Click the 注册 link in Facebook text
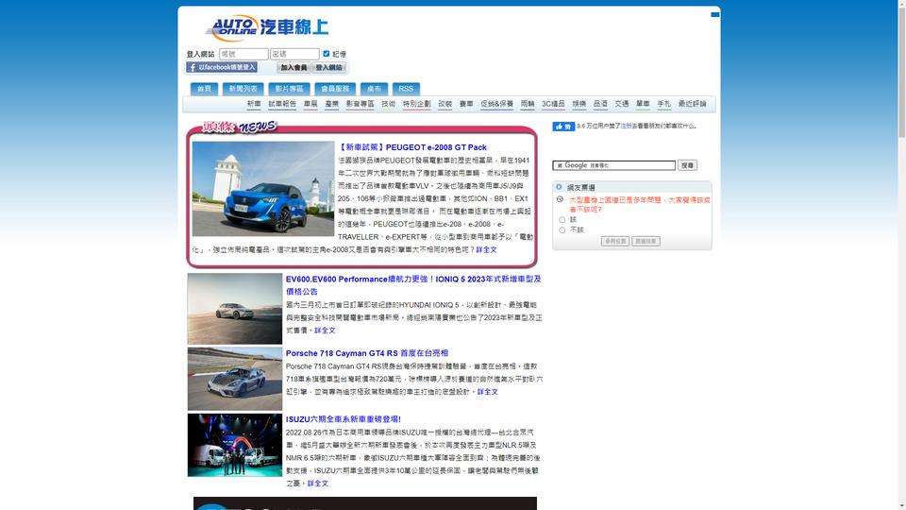The width and height of the screenshot is (906, 510). (626, 126)
